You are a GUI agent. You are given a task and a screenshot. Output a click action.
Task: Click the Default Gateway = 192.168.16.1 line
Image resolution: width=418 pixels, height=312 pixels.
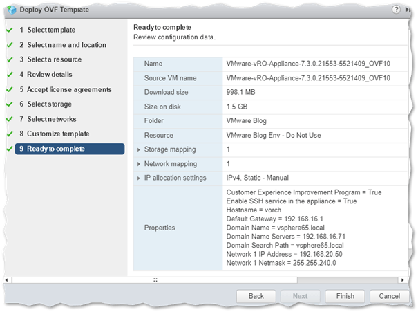tap(274, 219)
